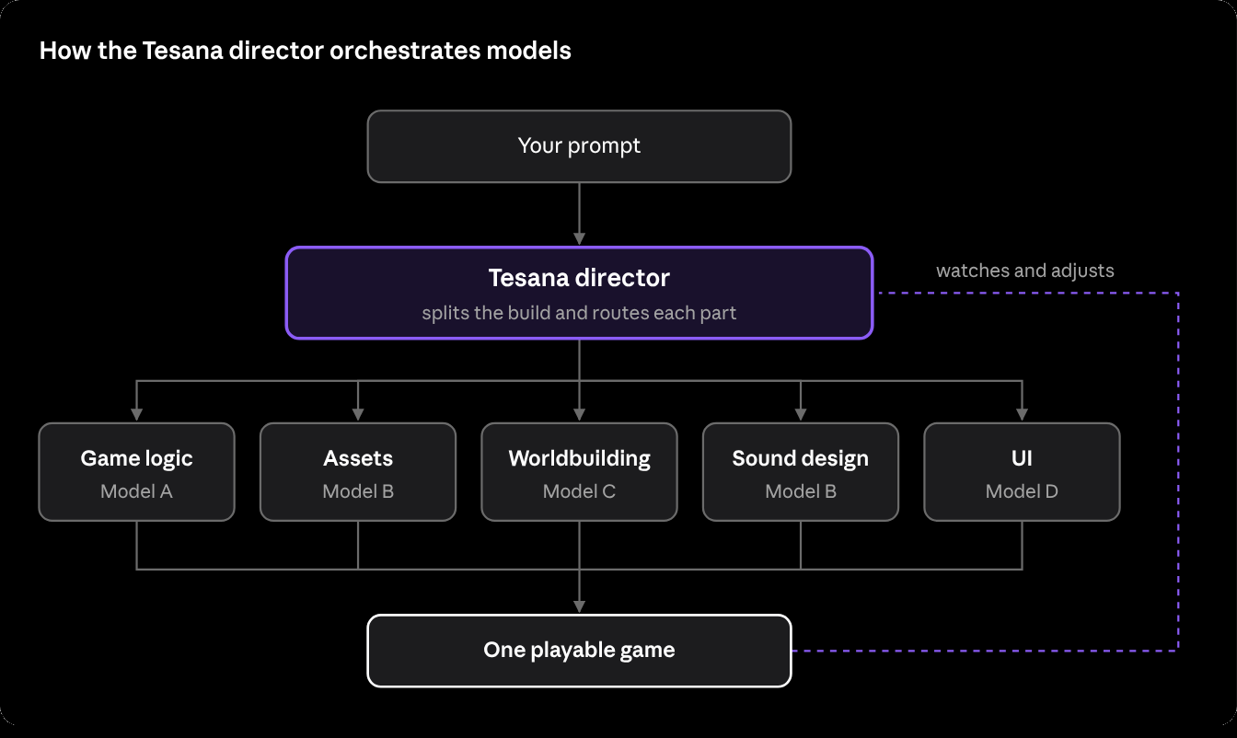Click 'splits the build and routes each part'
Viewport: 1237px width, 738px height.
(x=579, y=313)
